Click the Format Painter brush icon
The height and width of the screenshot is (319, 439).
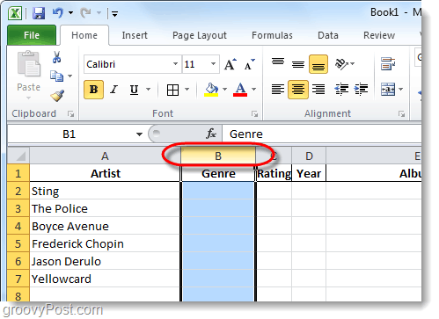click(57, 96)
